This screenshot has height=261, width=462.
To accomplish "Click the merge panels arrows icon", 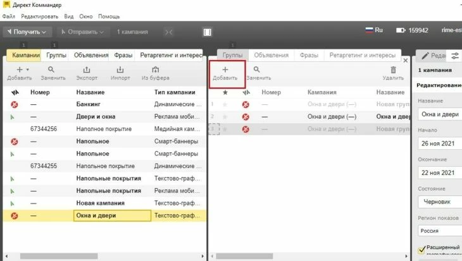I will coord(168,32).
